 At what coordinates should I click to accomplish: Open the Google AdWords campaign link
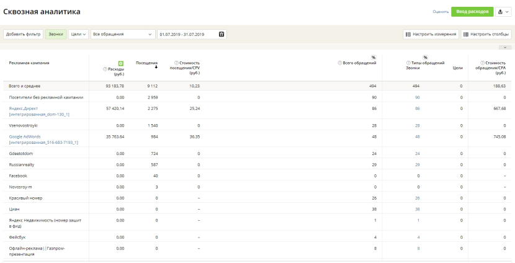(x=43, y=140)
